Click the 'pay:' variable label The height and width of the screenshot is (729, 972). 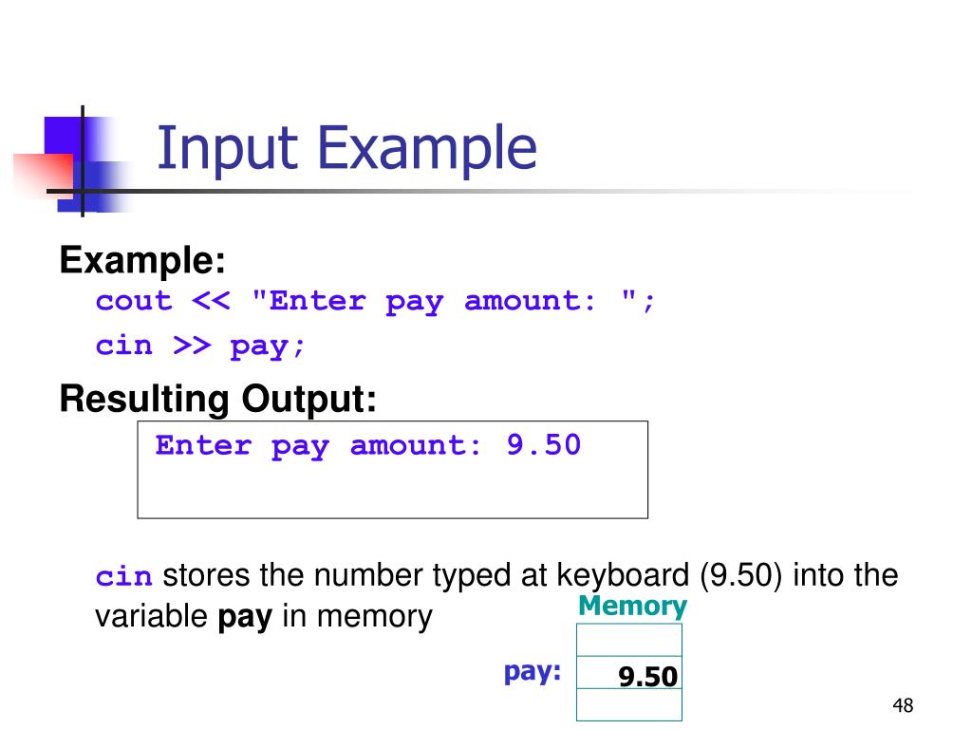(533, 672)
